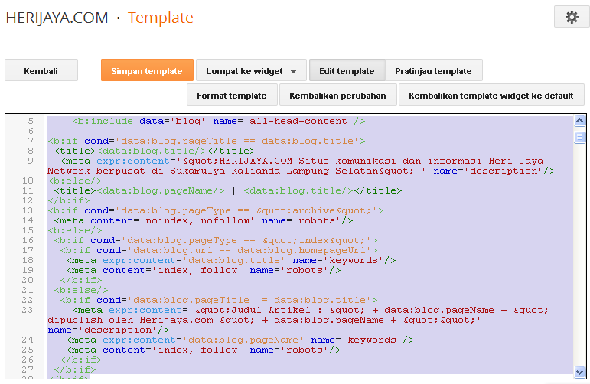Click the editor scrollbar down arrow
The height and width of the screenshot is (384, 590).
pos(579,373)
